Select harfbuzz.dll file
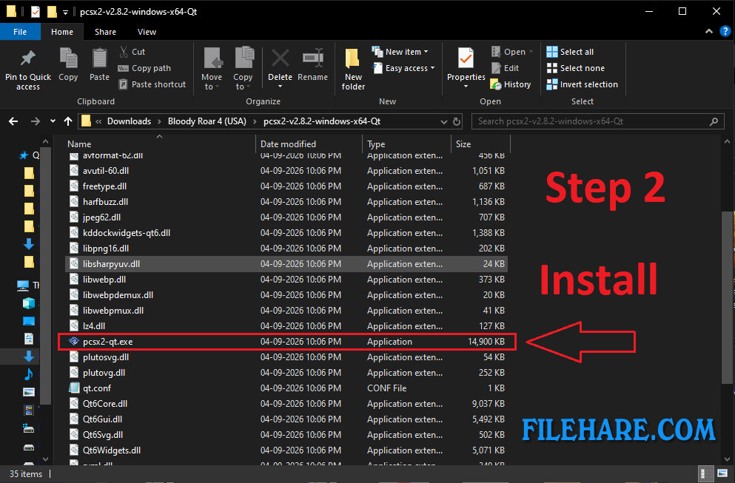The width and height of the screenshot is (735, 483). [286, 201]
